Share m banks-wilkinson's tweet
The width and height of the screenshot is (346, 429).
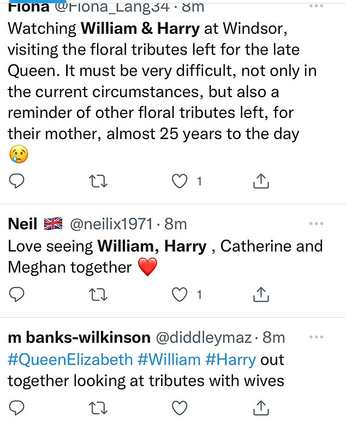[261, 407]
